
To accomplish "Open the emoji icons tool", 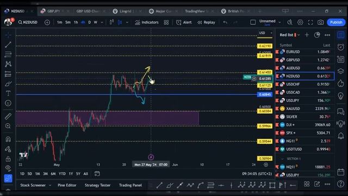I will tap(8, 103).
